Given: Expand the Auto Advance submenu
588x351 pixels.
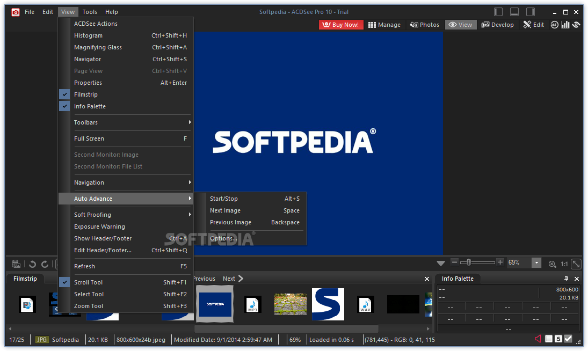Looking at the screenshot, I should (126, 199).
